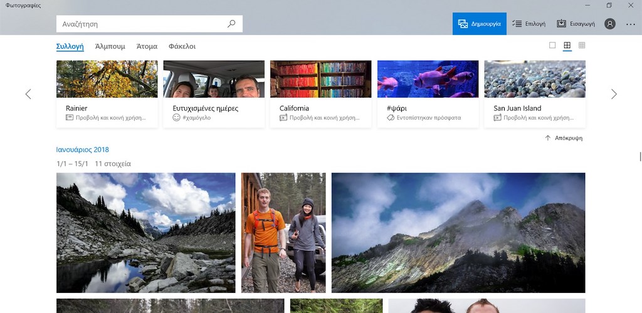The height and width of the screenshot is (313, 642).
Task: Switch to the Άλμπουμ tab
Action: tap(110, 46)
